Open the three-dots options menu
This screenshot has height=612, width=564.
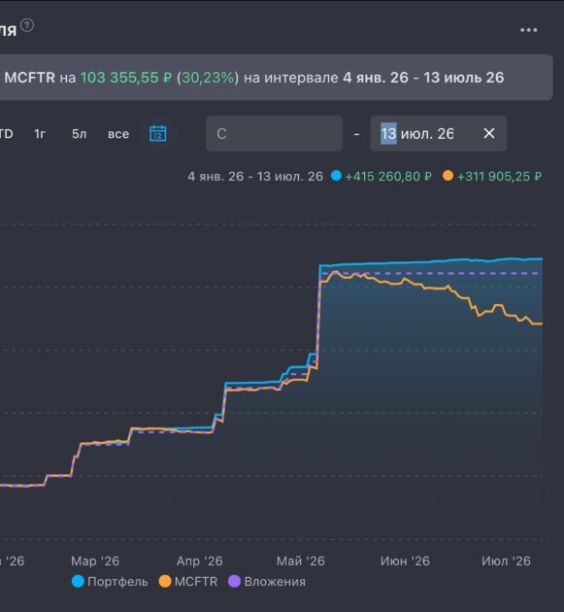pos(528,30)
